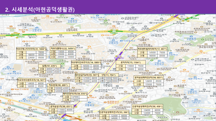Click the 159000 cell in 공덕자이 table
The image size is (216, 121).
(131, 66)
